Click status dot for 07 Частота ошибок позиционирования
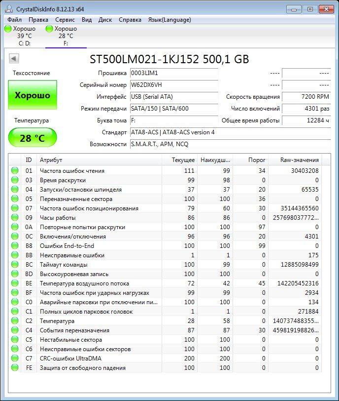The width and height of the screenshot is (339, 401). [x=15, y=208]
